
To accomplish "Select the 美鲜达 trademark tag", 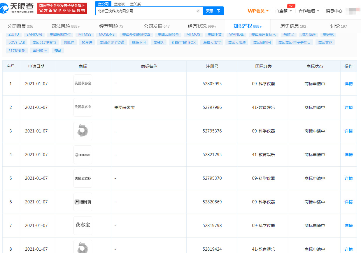I will pyautogui.click(x=159, y=42).
